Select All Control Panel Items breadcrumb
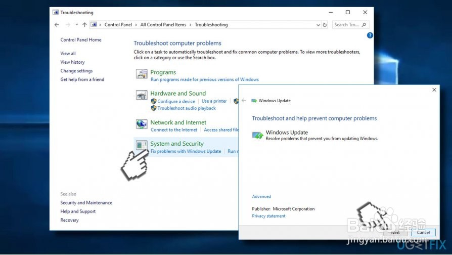This screenshot has width=452, height=255. (163, 25)
